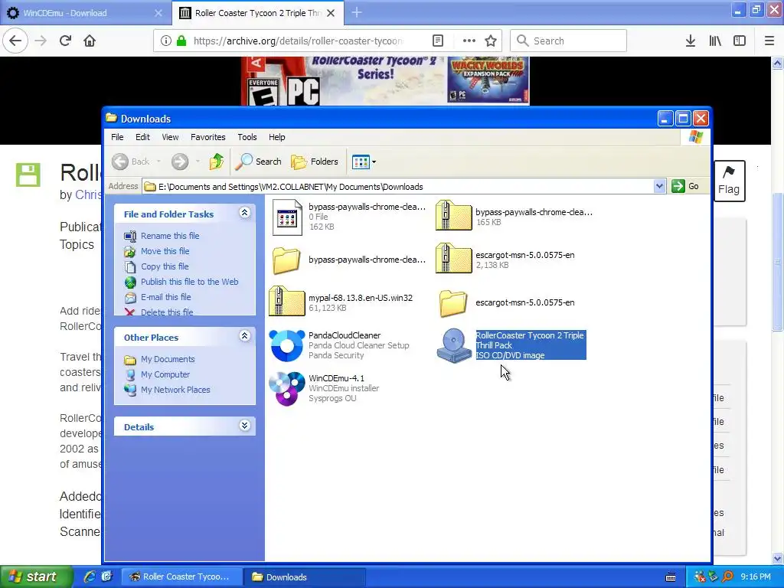Go up one folder level in Explorer
This screenshot has width=784, height=588.
click(217, 162)
